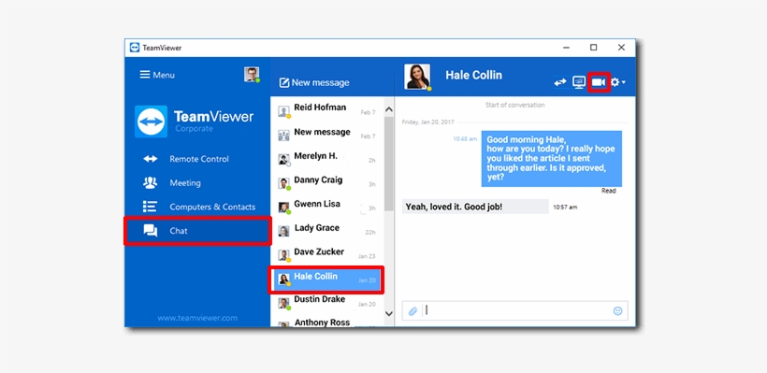Click your profile avatar beside Menu
The width and height of the screenshot is (767, 373).
[252, 75]
